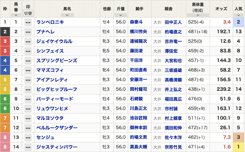Viewport: 245px width, 152px height.
Task: Sort by 人気 using header arrow
Action: (x=238, y=15)
